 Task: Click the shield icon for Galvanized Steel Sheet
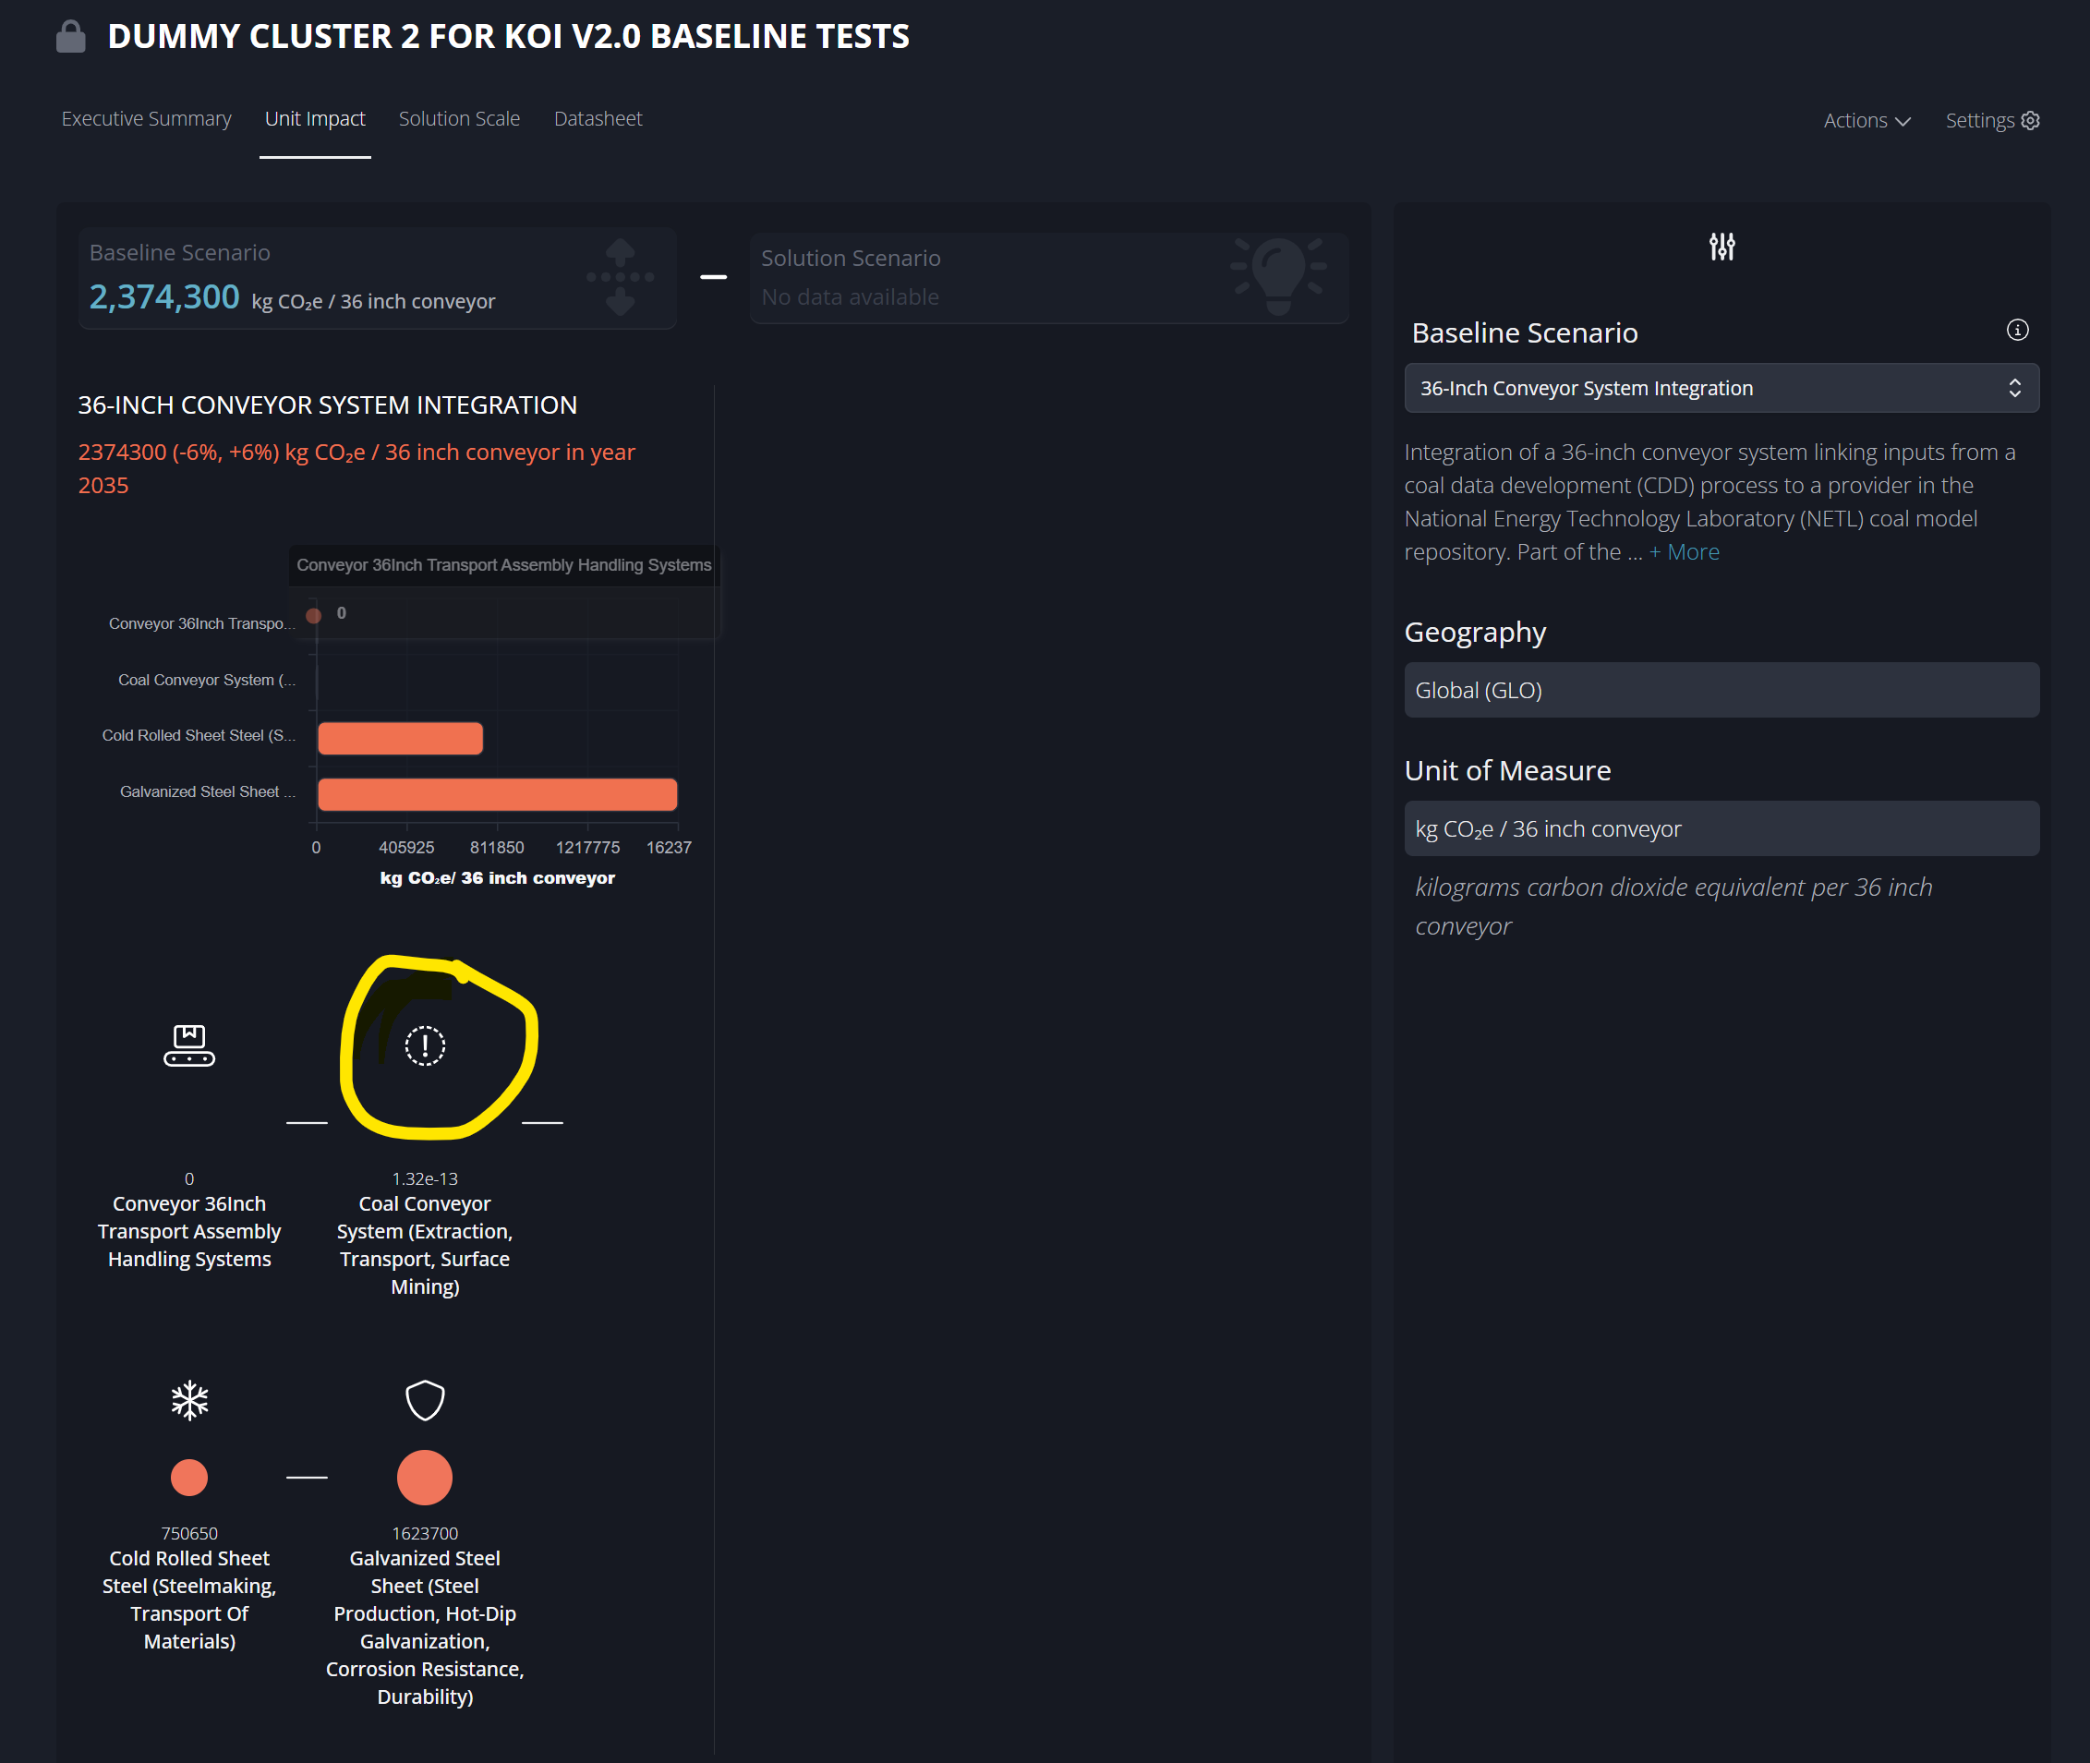(x=425, y=1400)
